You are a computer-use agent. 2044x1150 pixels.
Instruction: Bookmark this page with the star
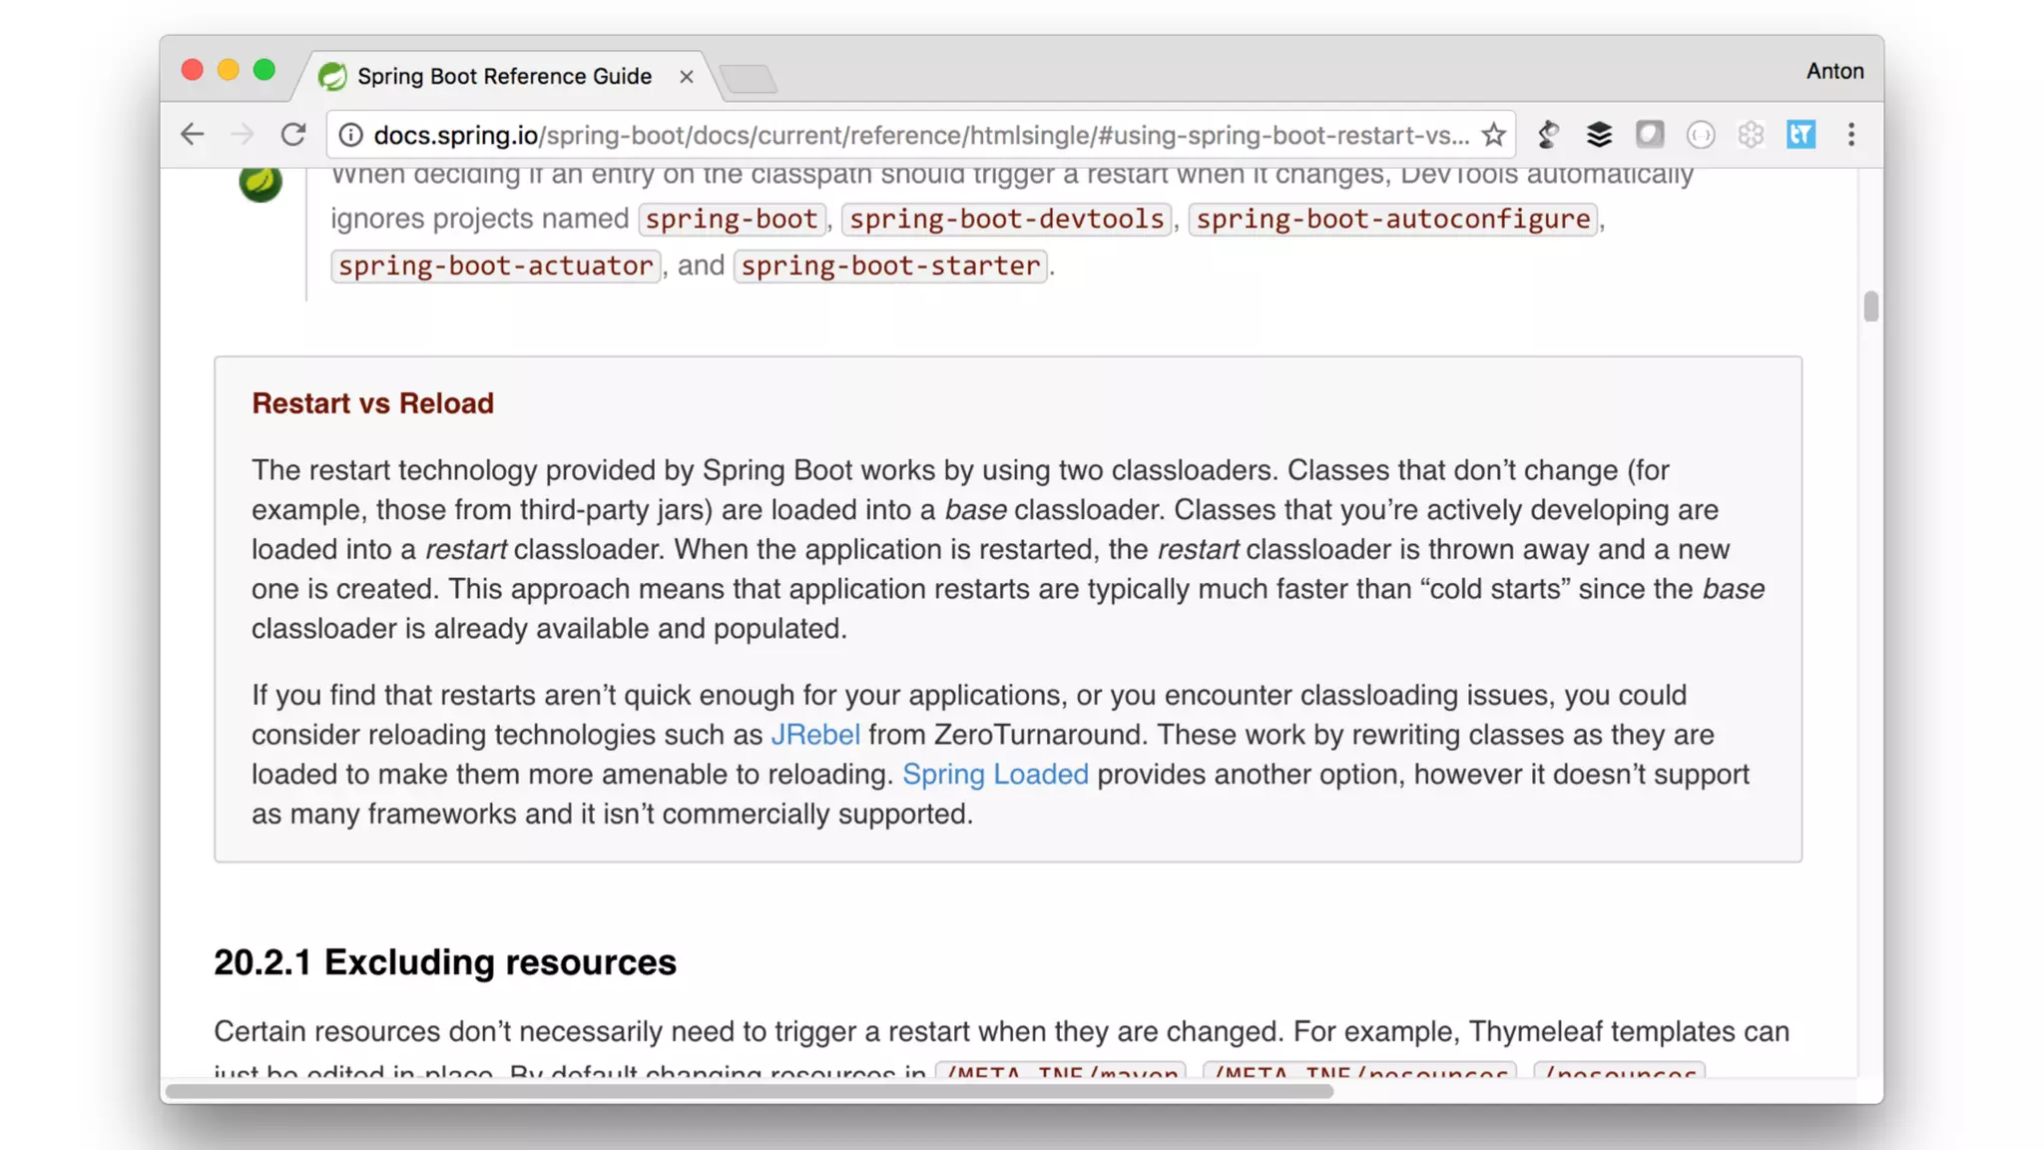tap(1493, 135)
